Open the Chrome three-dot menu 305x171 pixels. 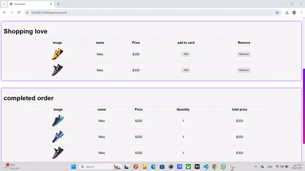pos(301,12)
